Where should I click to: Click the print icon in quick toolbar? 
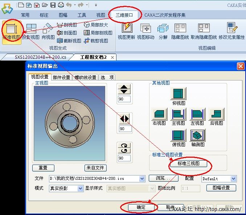click(x=61, y=5)
